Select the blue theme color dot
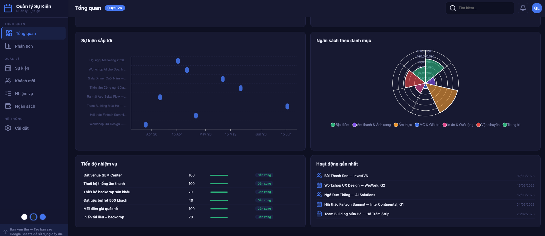The height and width of the screenshot is (236, 545). [43, 217]
